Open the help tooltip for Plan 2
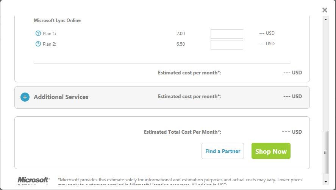The width and height of the screenshot is (336, 190). pyautogui.click(x=38, y=44)
